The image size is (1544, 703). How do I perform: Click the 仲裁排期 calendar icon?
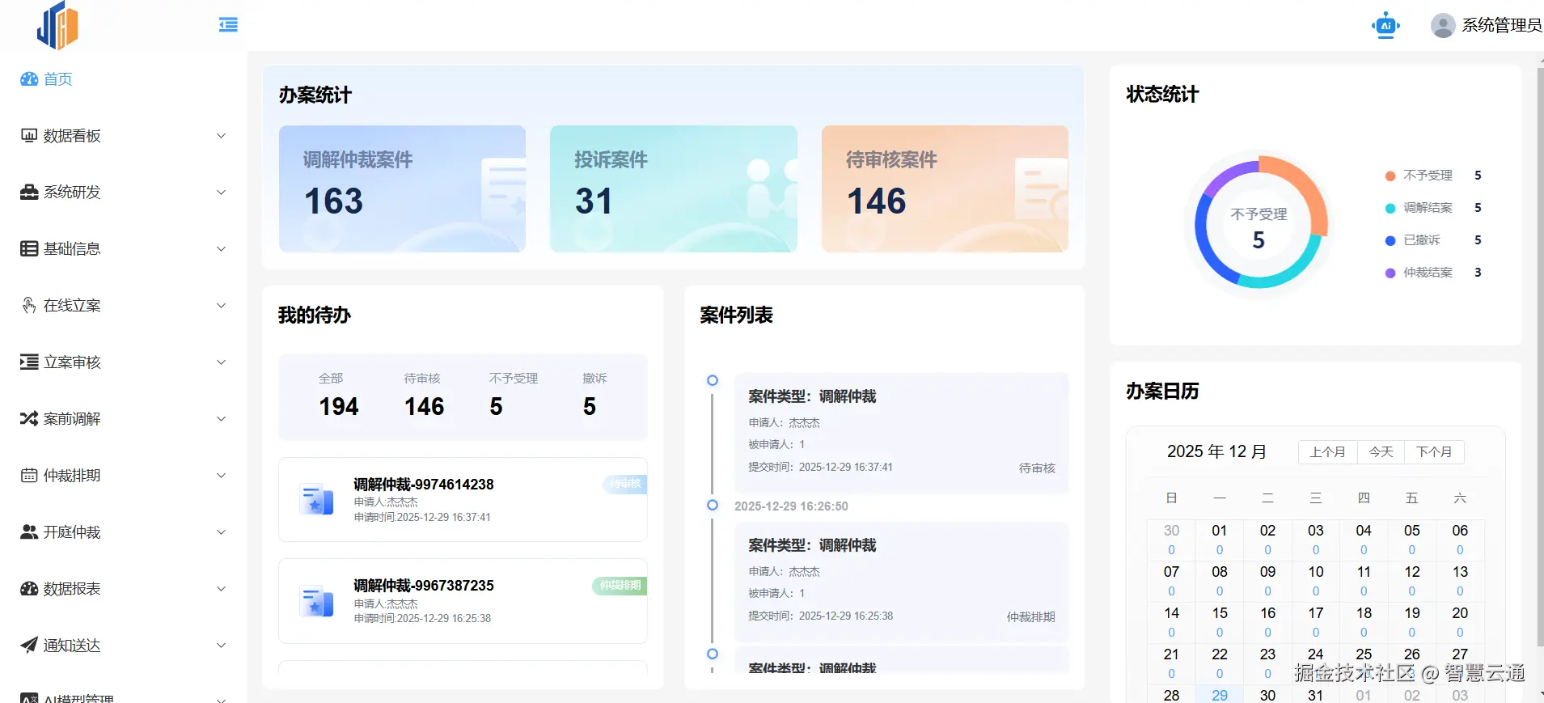tap(29, 476)
